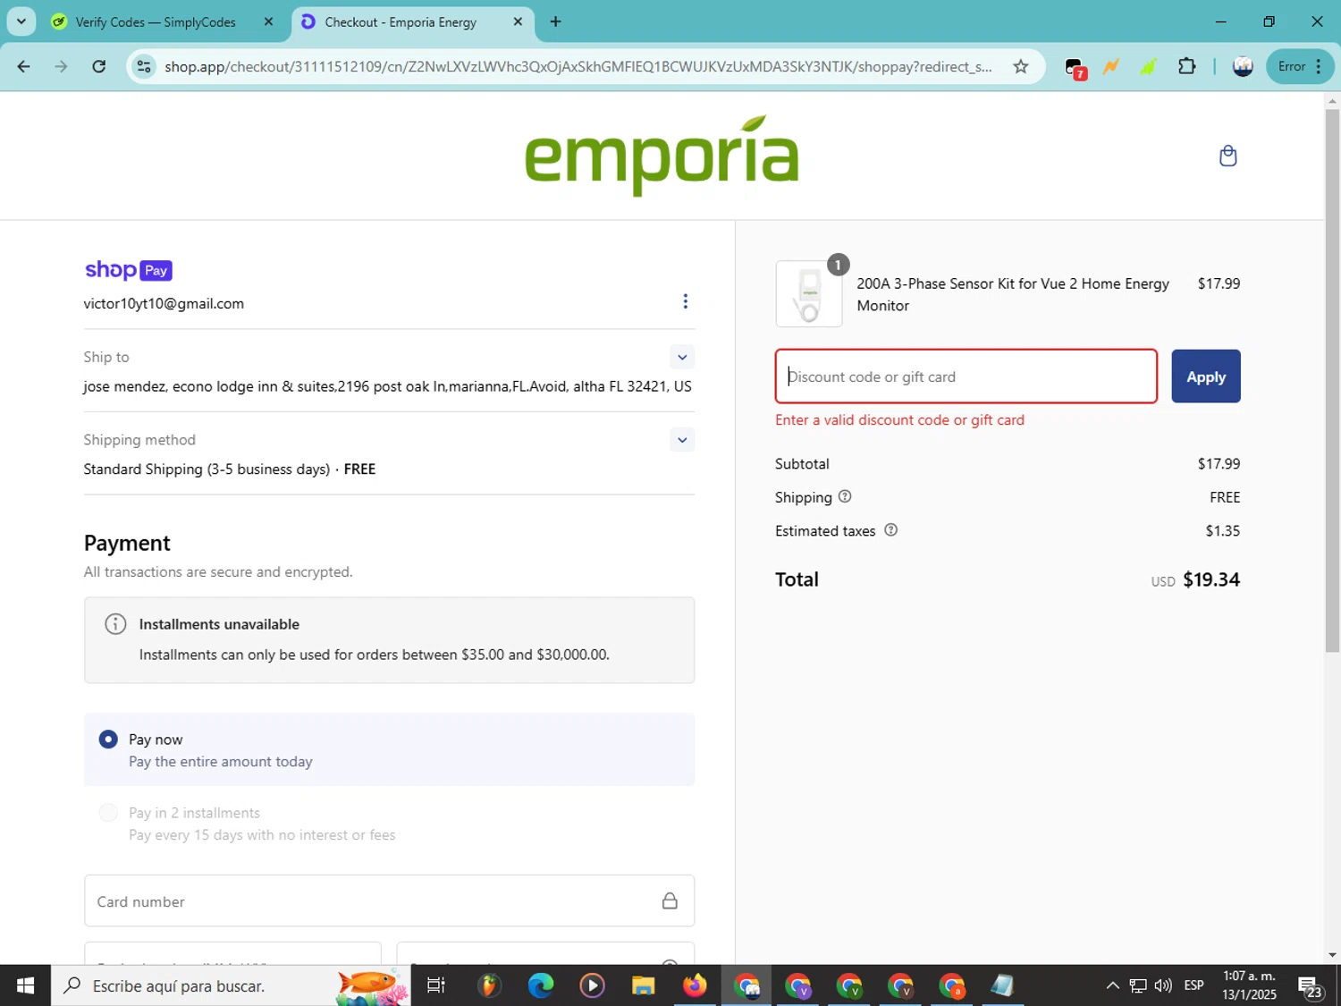Viewport: 1341px width, 1006px height.
Task: Click the Shop Pay logo
Action: (129, 269)
